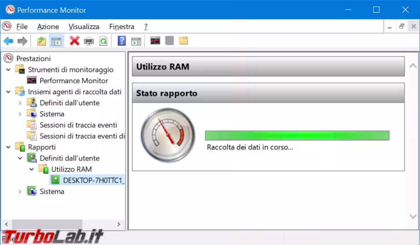Viewport: 420px width, 245px height.
Task: Click the Utilizzo RAM header bar
Action: 268,66
